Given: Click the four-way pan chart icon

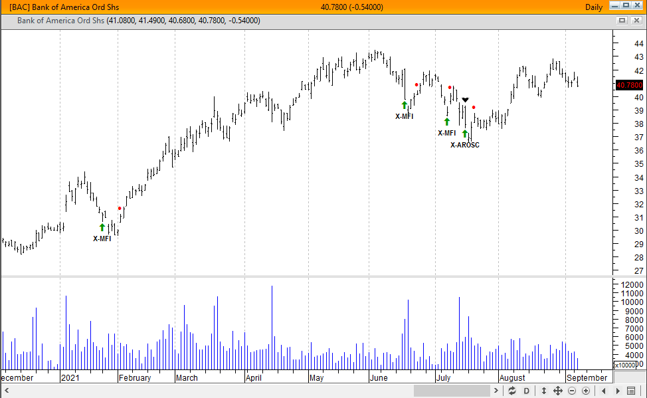Looking at the screenshot, I should point(557,391).
